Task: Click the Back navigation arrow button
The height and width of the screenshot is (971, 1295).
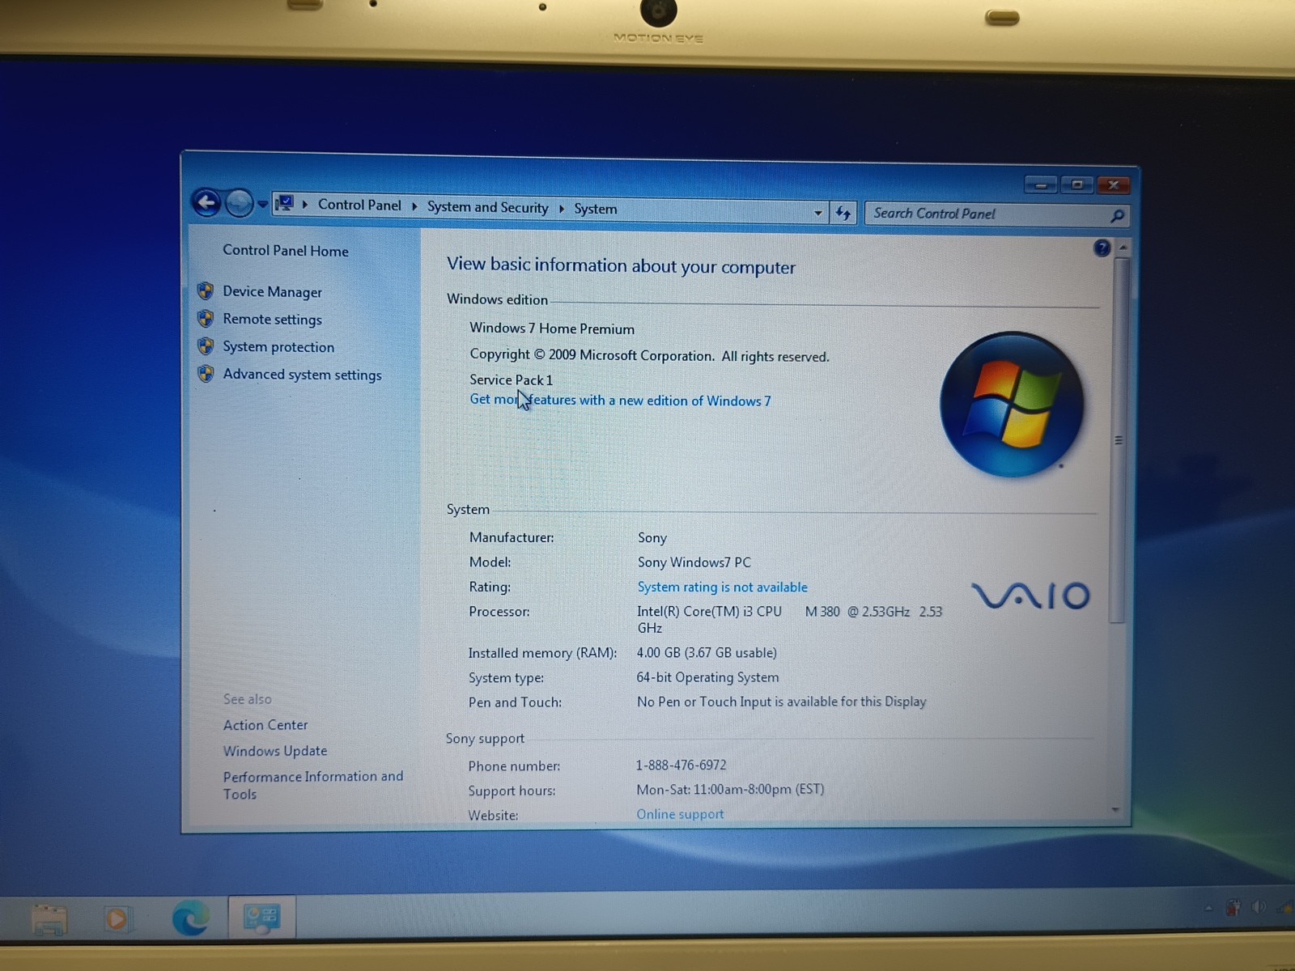Action: coord(206,202)
